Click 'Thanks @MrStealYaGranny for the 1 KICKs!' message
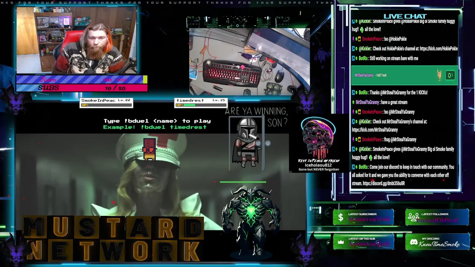 coord(398,93)
